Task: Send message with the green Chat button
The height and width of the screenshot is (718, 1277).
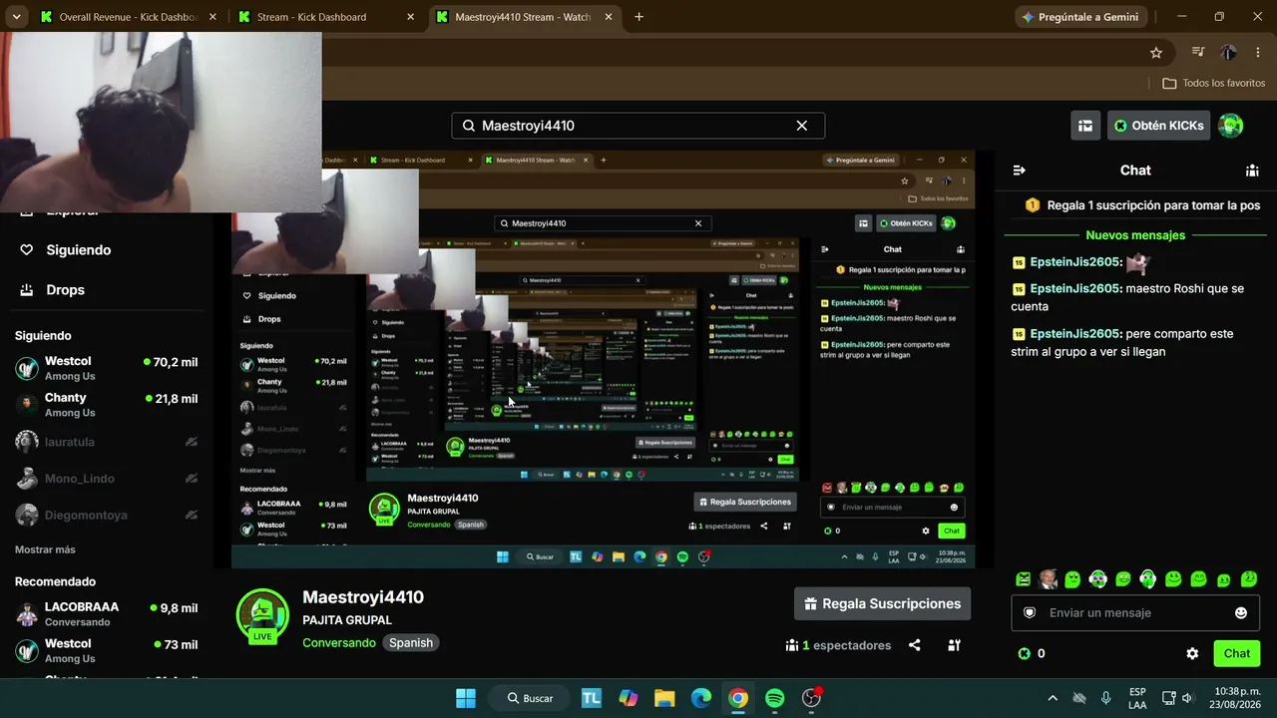Action: (x=1237, y=654)
